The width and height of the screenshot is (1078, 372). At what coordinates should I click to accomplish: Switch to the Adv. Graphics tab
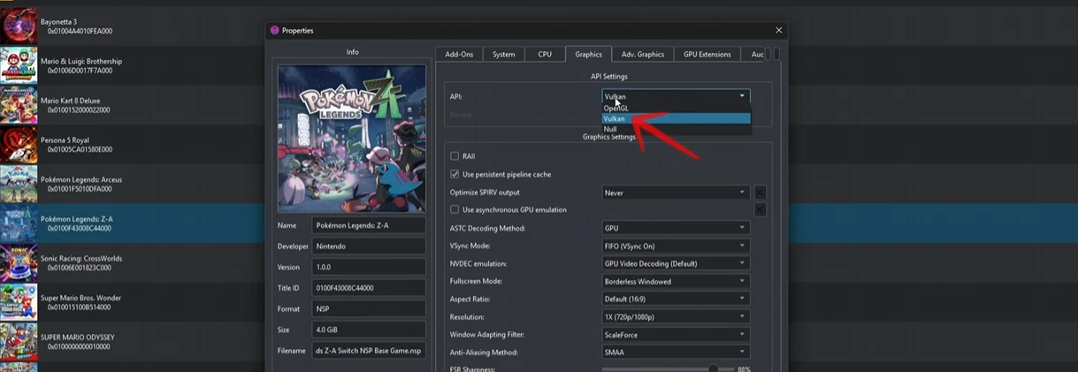pyautogui.click(x=642, y=54)
